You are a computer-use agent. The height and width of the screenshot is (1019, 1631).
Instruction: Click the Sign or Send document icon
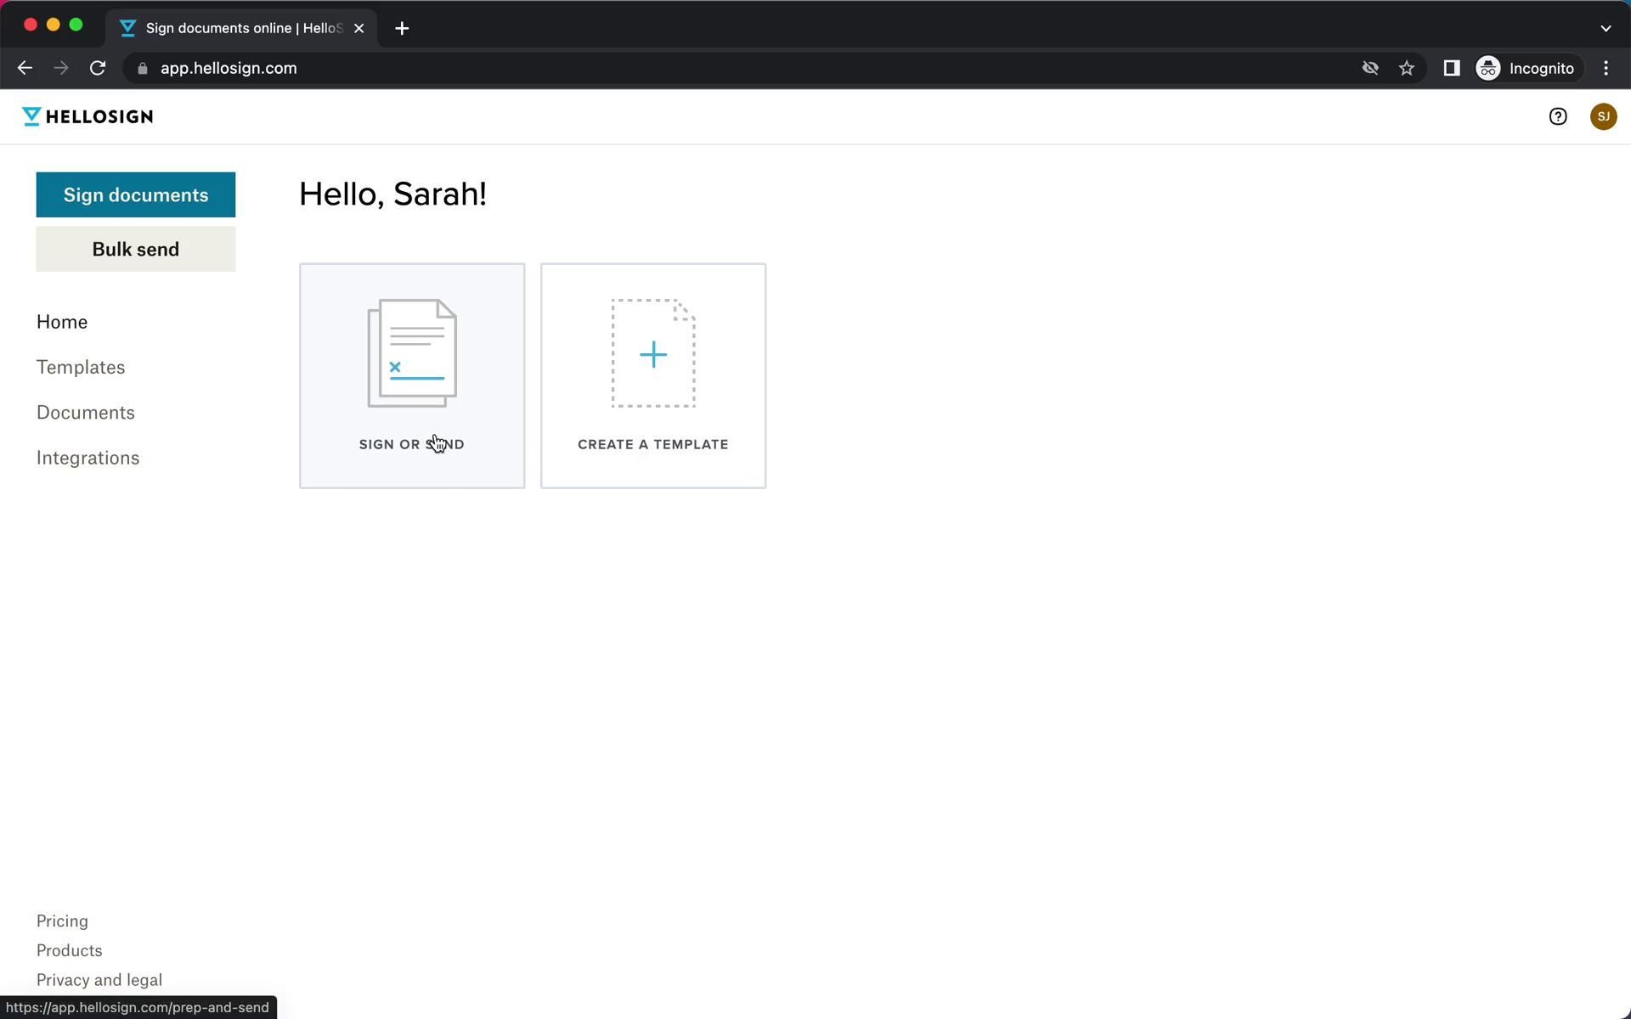[412, 353]
